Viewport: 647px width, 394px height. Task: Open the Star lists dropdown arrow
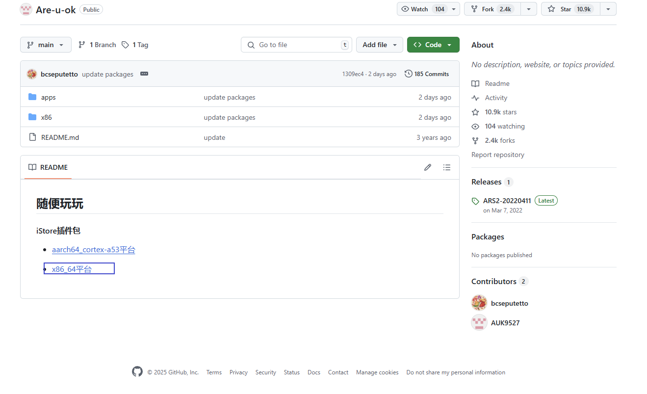pos(608,9)
